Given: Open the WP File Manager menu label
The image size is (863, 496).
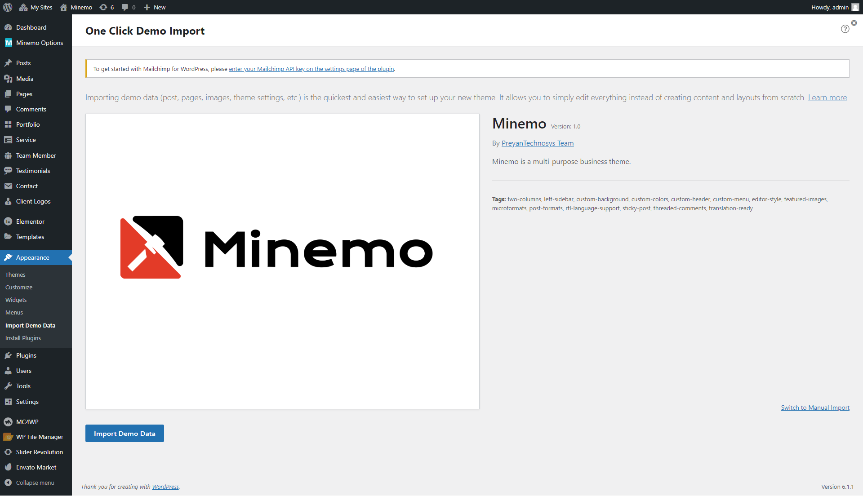Looking at the screenshot, I should 40,437.
